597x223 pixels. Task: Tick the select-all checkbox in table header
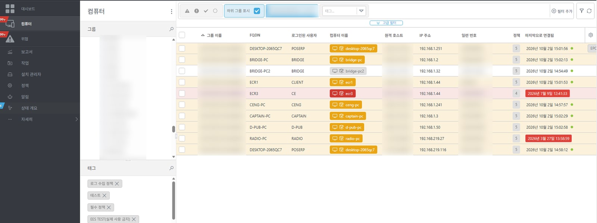pyautogui.click(x=182, y=35)
